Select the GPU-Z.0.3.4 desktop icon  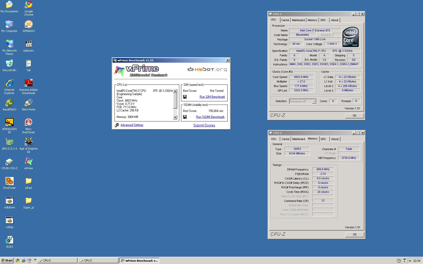click(9, 144)
